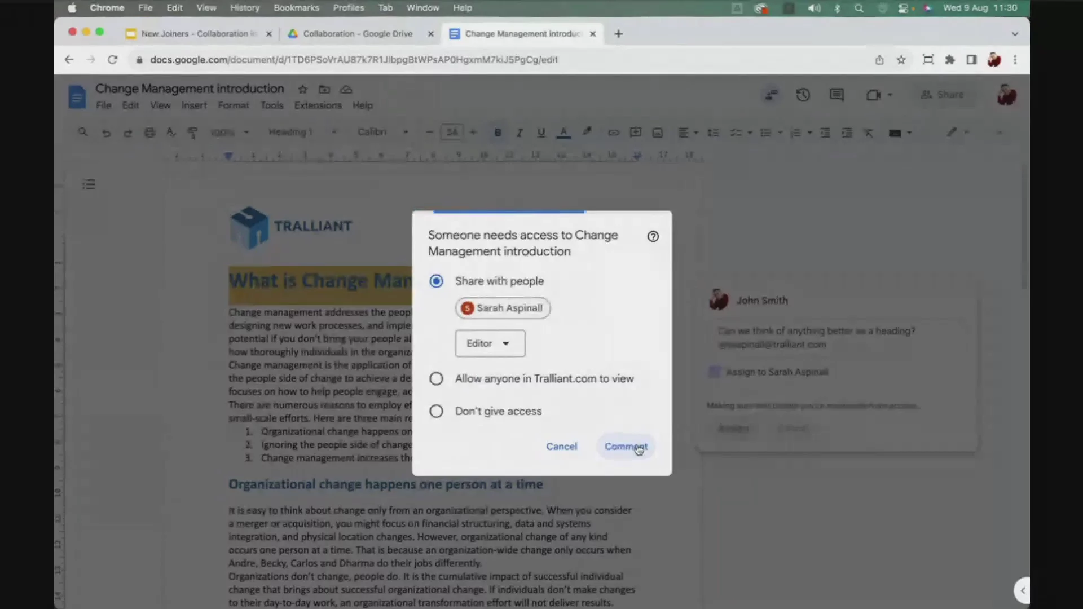Click the video call camera icon
Viewport: 1083px width, 609px height.
coord(873,95)
